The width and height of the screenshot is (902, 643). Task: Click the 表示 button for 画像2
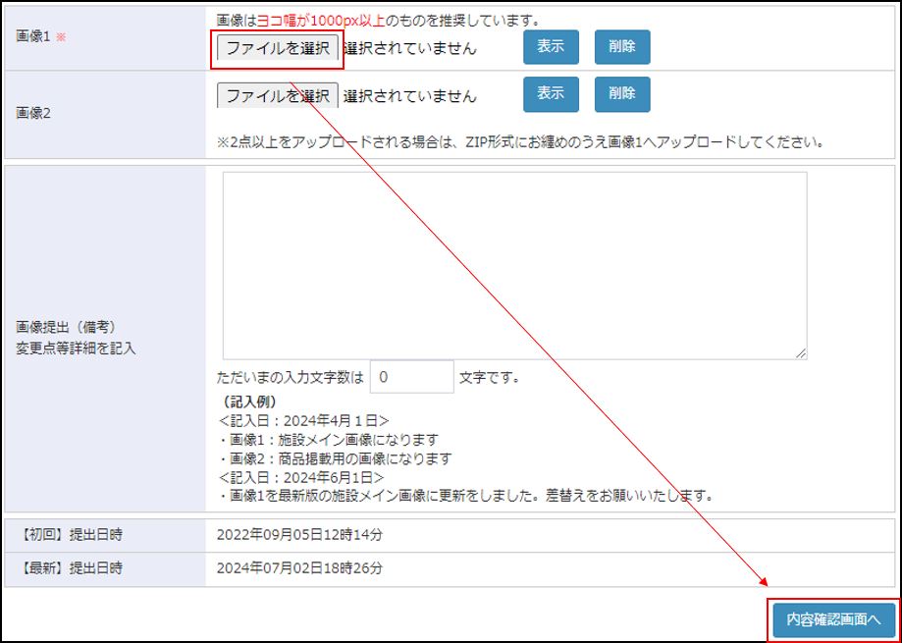[x=550, y=94]
